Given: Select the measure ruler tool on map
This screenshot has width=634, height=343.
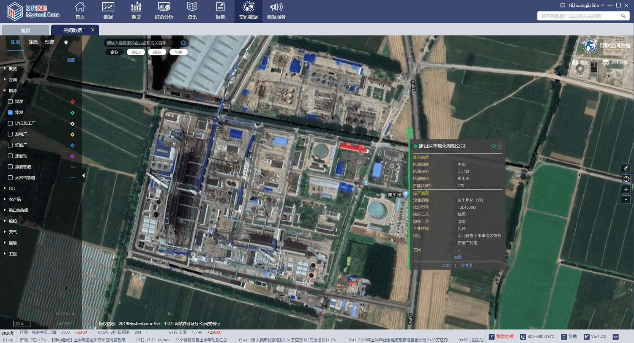Looking at the screenshot, I should click(626, 168).
